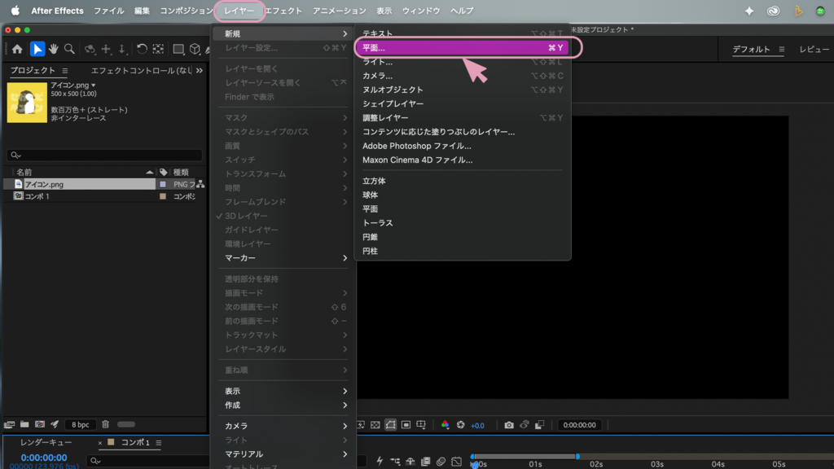
Task: Select the Rectangle shape tool
Action: point(178,50)
